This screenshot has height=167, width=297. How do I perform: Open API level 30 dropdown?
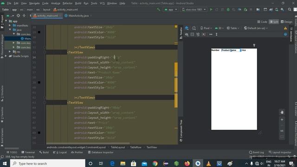click(x=219, y=28)
